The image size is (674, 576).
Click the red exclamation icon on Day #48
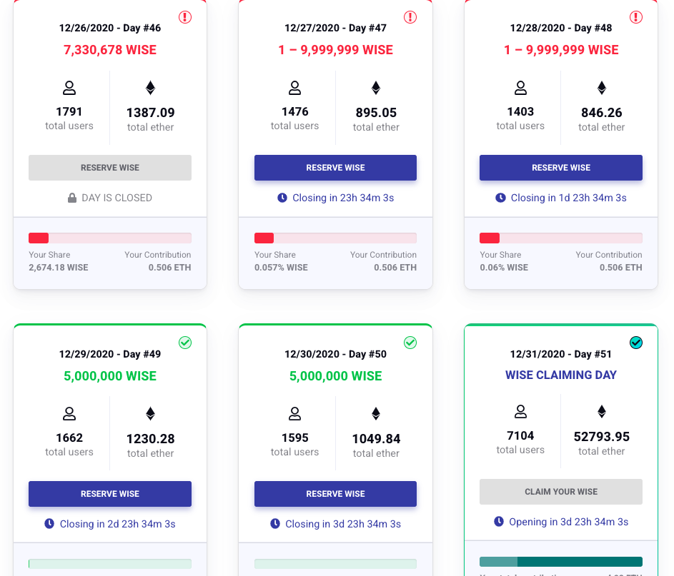click(635, 17)
